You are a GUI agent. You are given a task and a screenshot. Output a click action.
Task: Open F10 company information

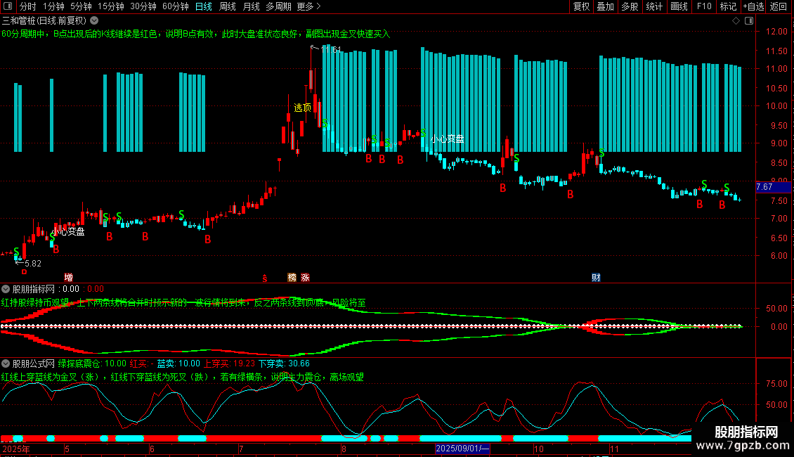704,6
